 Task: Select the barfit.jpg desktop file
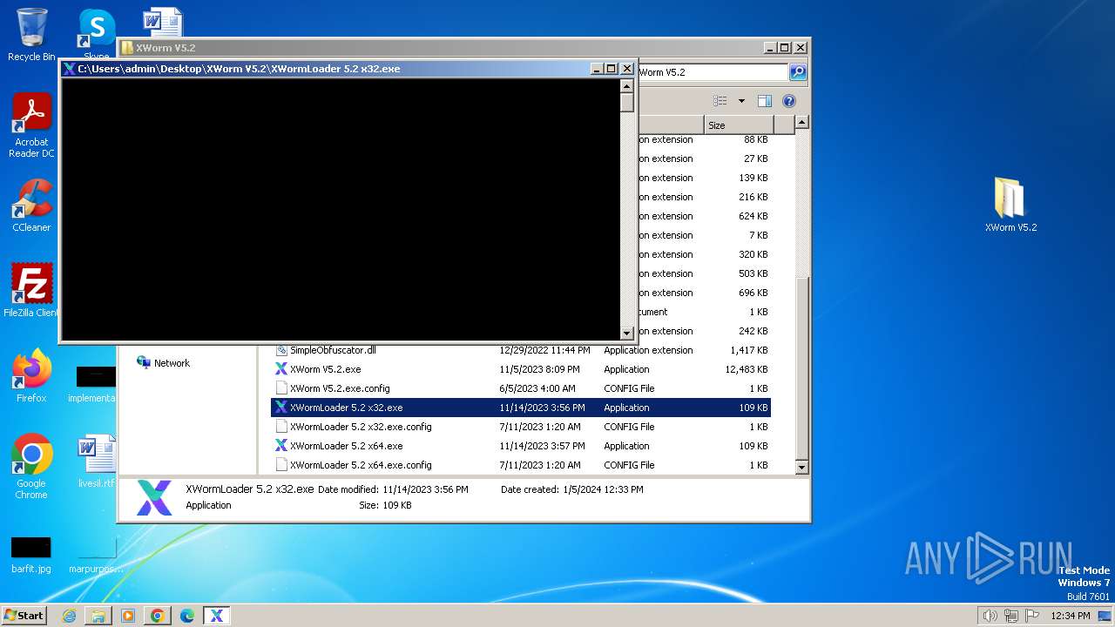[x=31, y=555]
